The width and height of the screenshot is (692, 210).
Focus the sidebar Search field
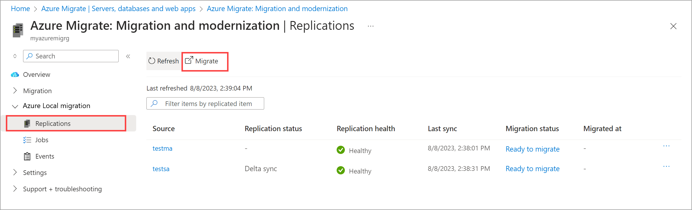pyautogui.click(x=75, y=56)
